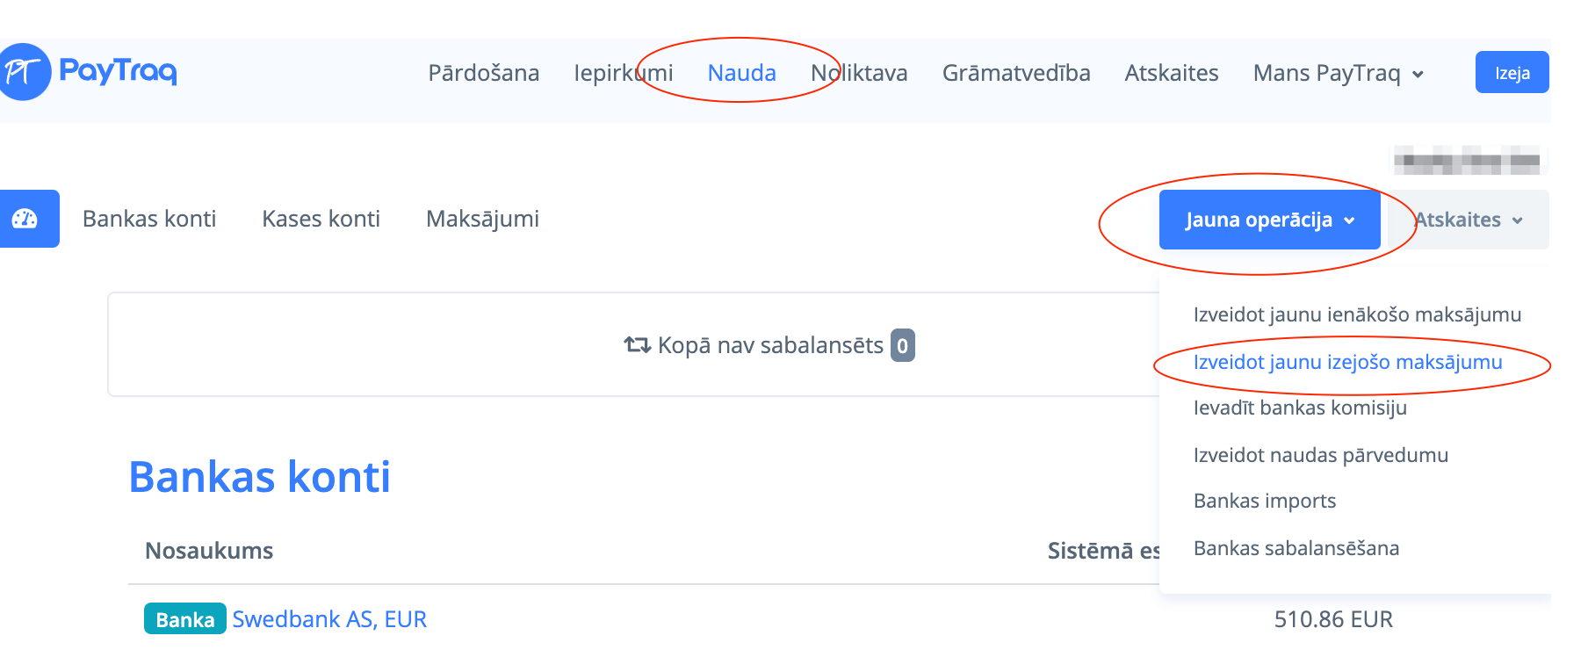Open the dashboard gauge icon button

25,219
